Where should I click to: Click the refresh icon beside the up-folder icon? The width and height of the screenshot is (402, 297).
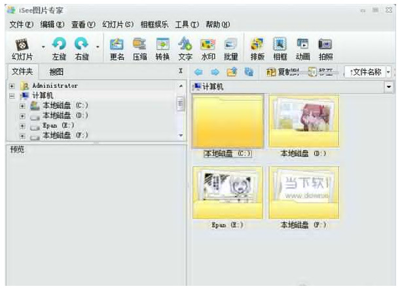249,72
